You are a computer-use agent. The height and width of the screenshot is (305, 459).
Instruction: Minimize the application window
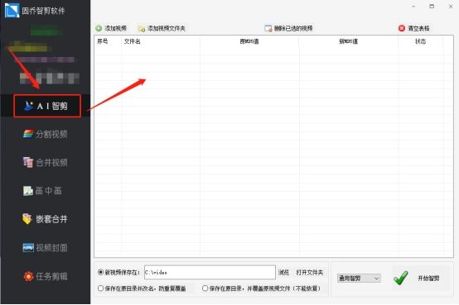tap(413, 7)
